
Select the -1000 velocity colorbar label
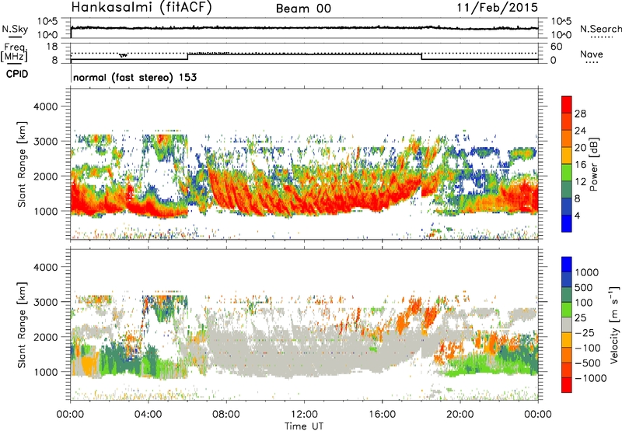(590, 378)
